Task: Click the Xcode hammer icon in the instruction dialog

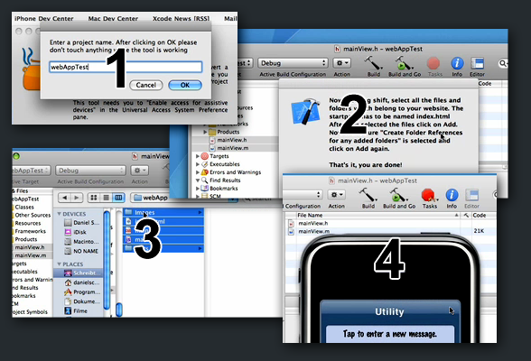Action: tap(306, 111)
